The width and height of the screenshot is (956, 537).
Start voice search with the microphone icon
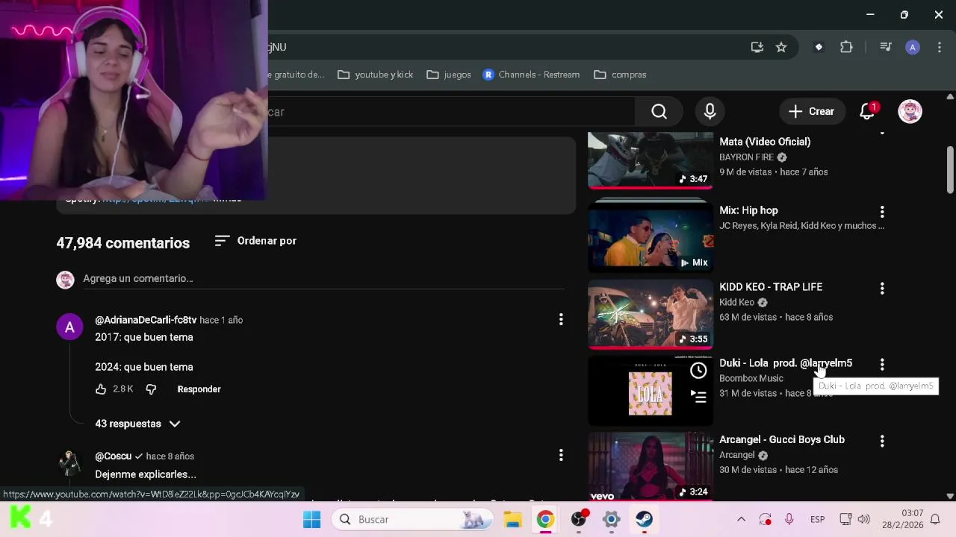click(710, 112)
